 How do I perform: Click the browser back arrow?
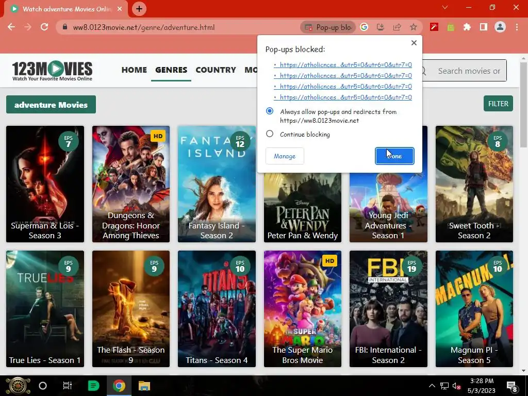(11, 27)
